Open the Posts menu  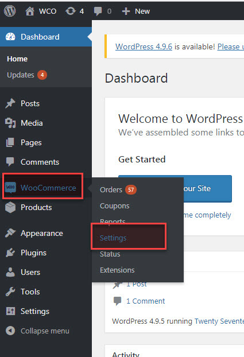[x=30, y=103]
